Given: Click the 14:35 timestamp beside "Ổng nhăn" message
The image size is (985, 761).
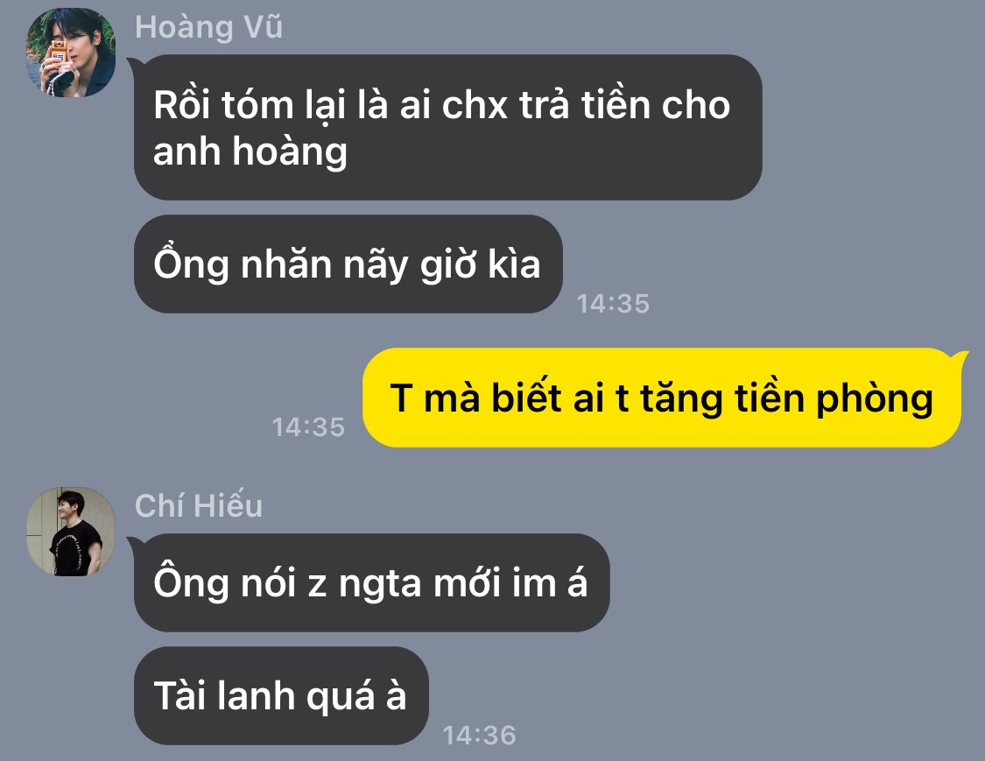Looking at the screenshot, I should (x=613, y=304).
